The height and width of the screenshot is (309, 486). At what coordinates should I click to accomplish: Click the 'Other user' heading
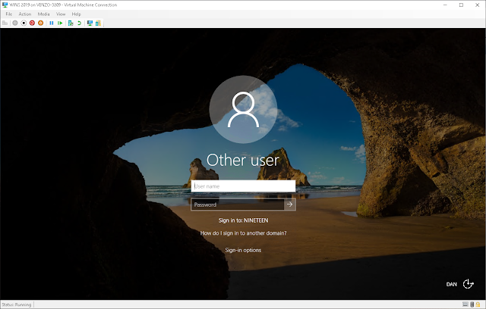[243, 160]
